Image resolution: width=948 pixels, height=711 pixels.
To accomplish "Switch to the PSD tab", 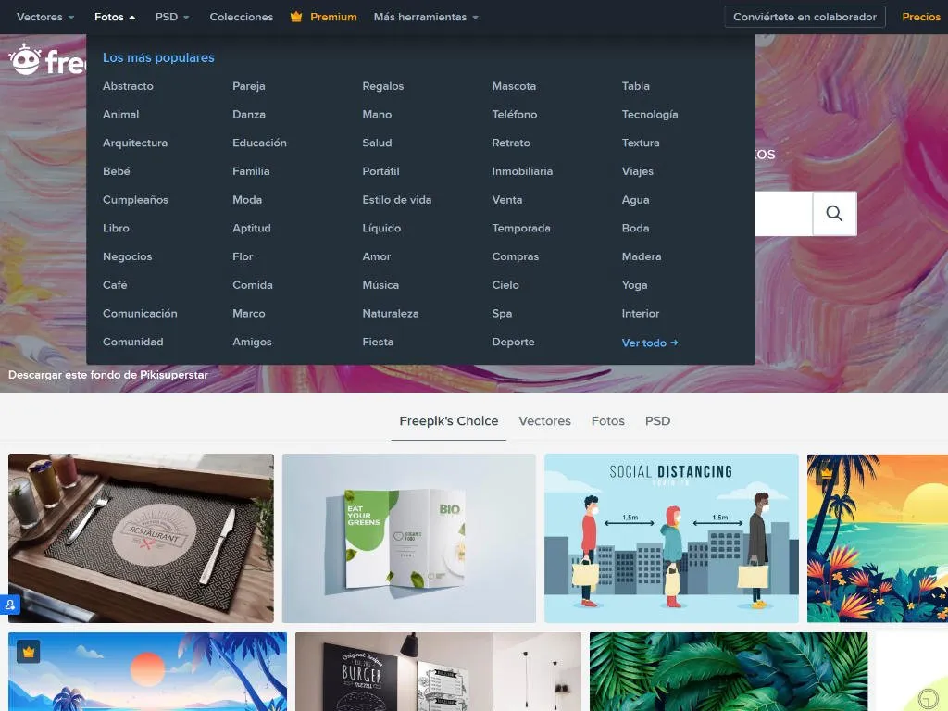I will point(657,421).
